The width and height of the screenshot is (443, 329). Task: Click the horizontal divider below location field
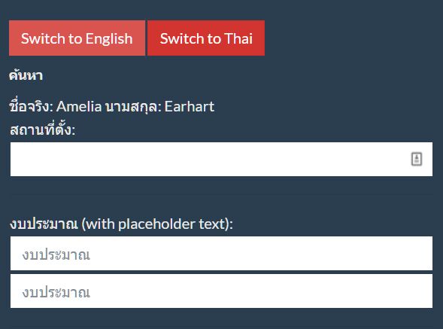tap(221, 194)
